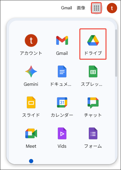Image resolution: width=121 pixels, height=170 pixels.
Task: Click the apps panel vertical scrollbar
Action: click(116, 53)
